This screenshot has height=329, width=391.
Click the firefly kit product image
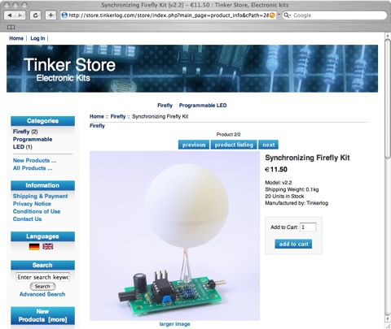click(x=174, y=236)
